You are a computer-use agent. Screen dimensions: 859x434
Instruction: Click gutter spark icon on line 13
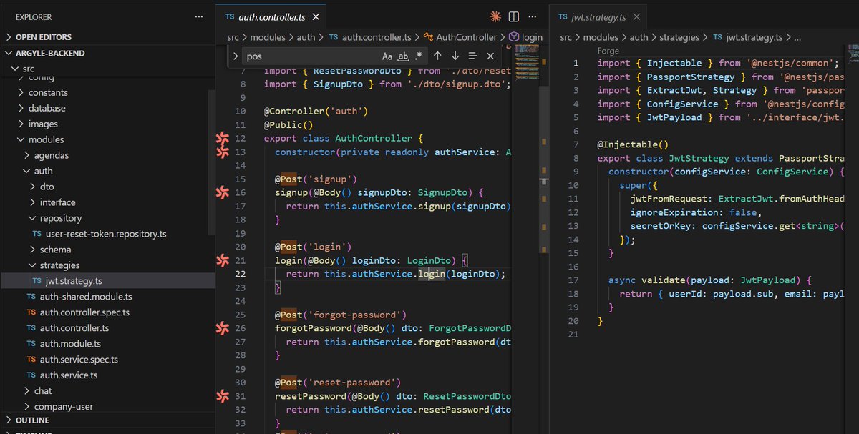(222, 152)
